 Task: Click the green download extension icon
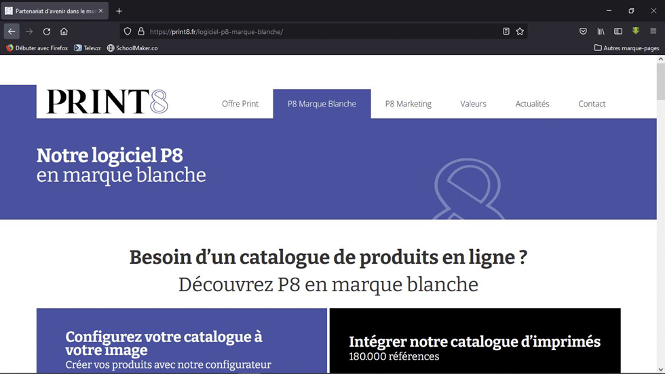click(x=636, y=31)
